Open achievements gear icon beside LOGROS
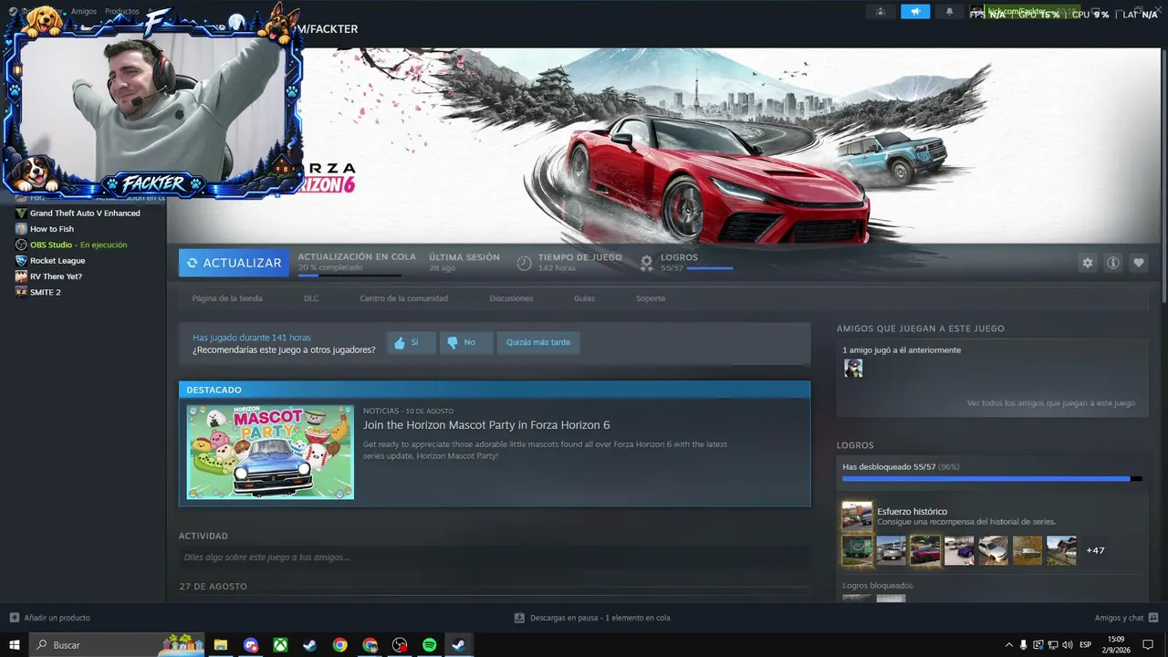 click(646, 263)
